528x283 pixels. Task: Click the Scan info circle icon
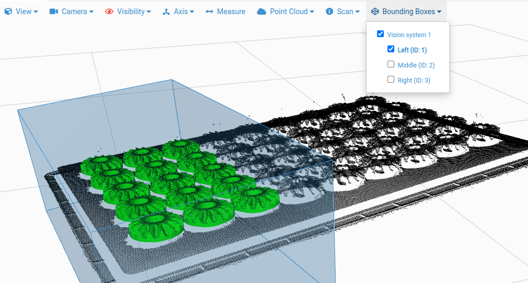pyautogui.click(x=329, y=12)
